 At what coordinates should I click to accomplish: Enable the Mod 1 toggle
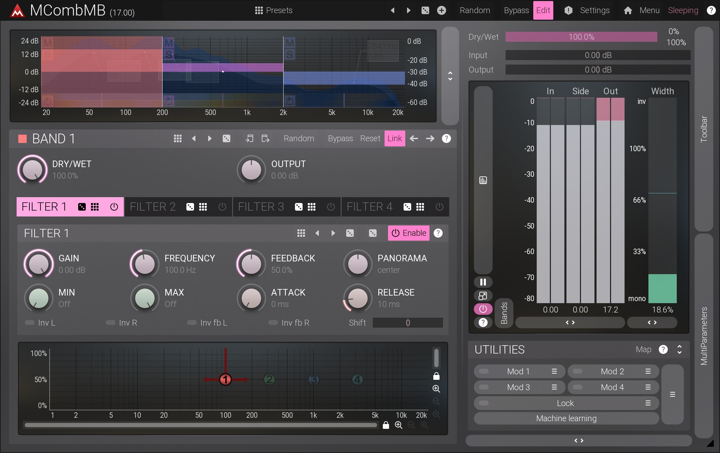[x=484, y=372]
